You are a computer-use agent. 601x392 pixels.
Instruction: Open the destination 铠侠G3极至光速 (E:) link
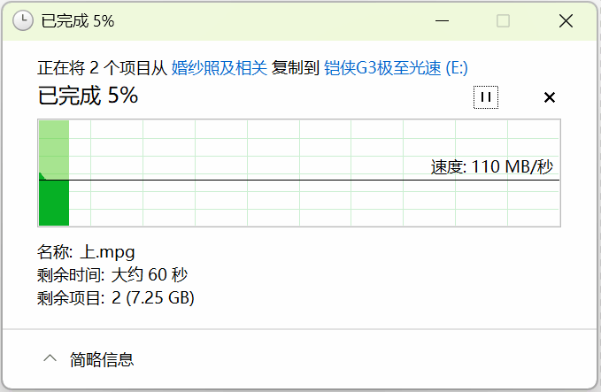pyautogui.click(x=396, y=68)
